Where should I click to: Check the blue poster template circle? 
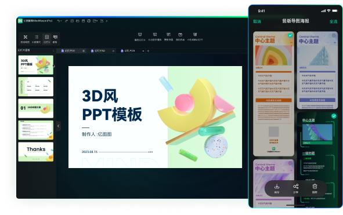[x=334, y=35]
